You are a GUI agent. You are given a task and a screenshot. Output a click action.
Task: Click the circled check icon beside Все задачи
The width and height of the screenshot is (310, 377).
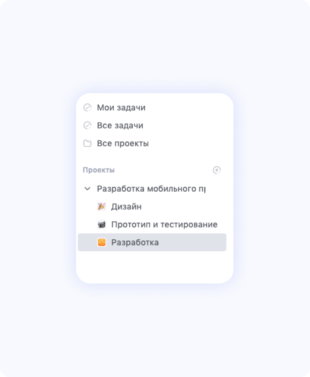[87, 125]
